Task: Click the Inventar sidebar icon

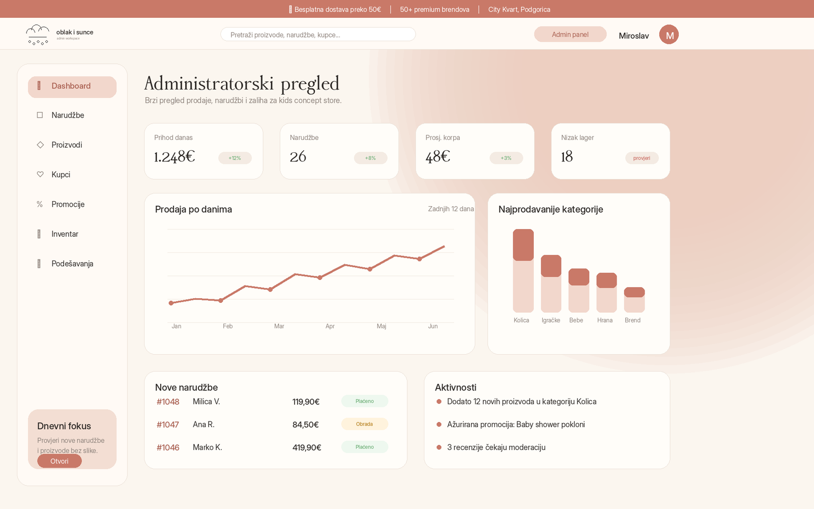Action: point(39,234)
